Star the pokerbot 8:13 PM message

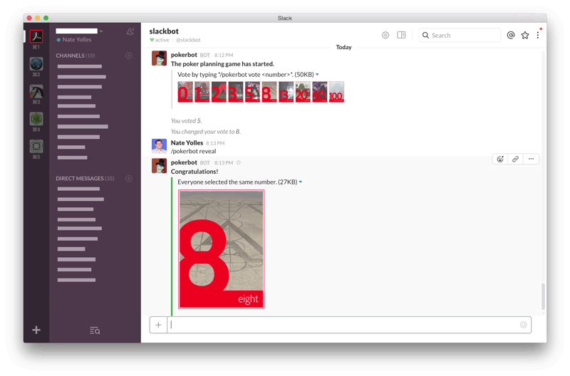tap(239, 163)
